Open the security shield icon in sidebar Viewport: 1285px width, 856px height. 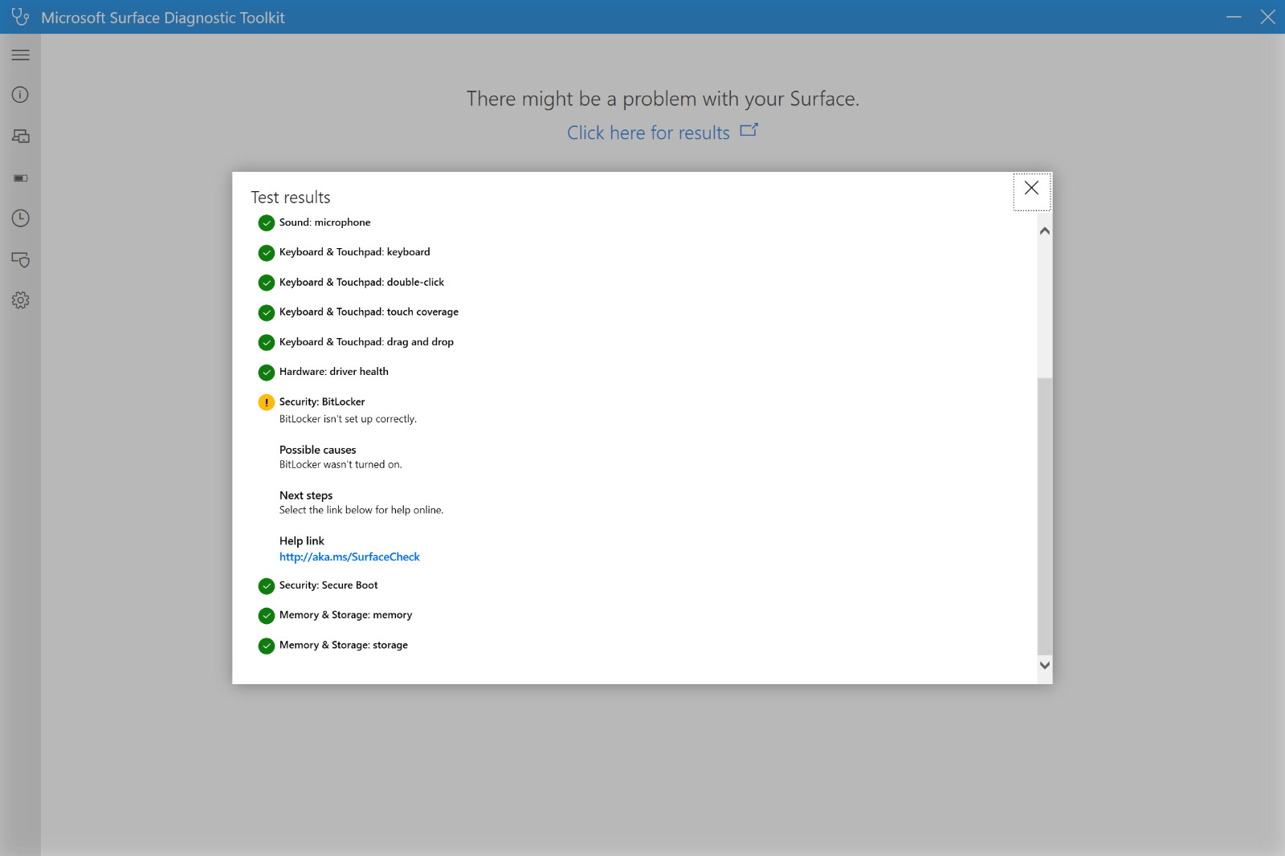21,259
